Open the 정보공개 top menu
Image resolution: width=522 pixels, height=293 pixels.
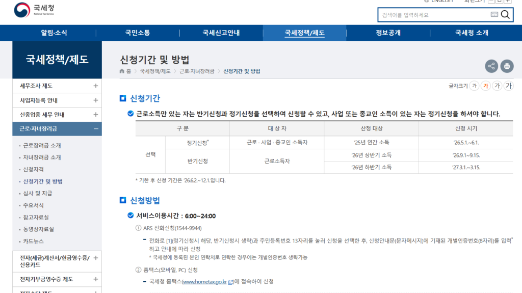[x=388, y=33]
